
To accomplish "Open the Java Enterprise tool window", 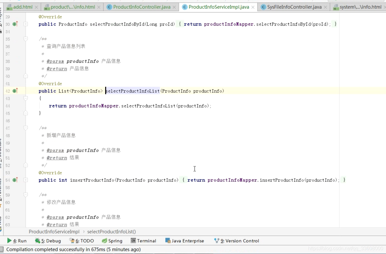I will pyautogui.click(x=185, y=241).
